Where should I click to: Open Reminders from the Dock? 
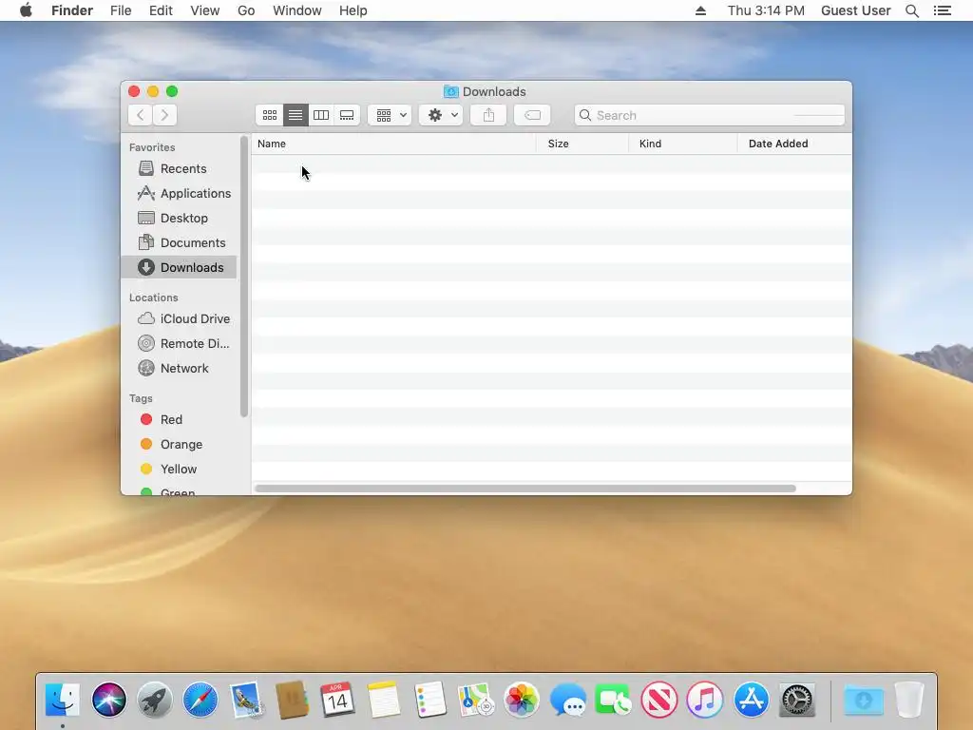click(429, 700)
